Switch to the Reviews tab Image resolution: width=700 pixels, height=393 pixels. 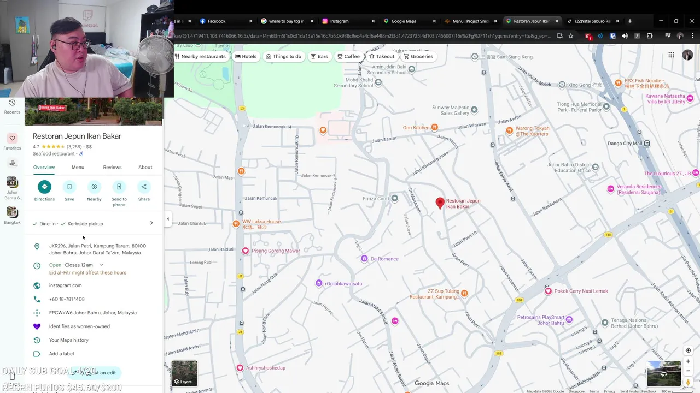pyautogui.click(x=112, y=167)
